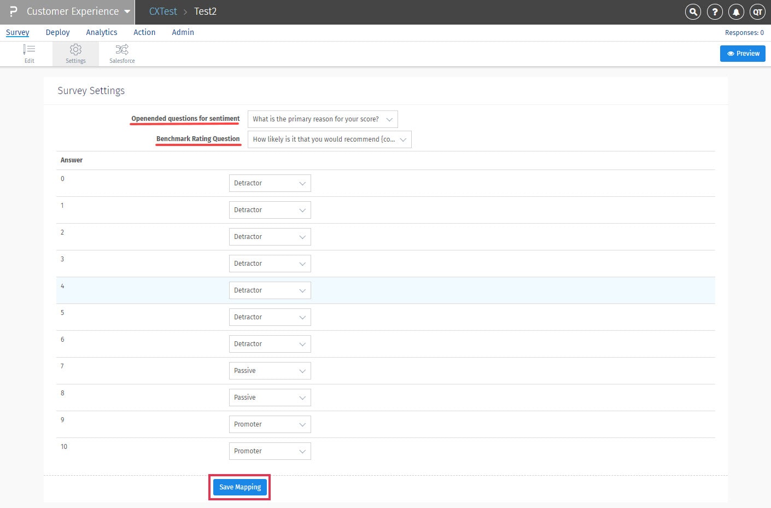Change mapping dropdown for answer 0
The image size is (771, 508).
click(270, 183)
